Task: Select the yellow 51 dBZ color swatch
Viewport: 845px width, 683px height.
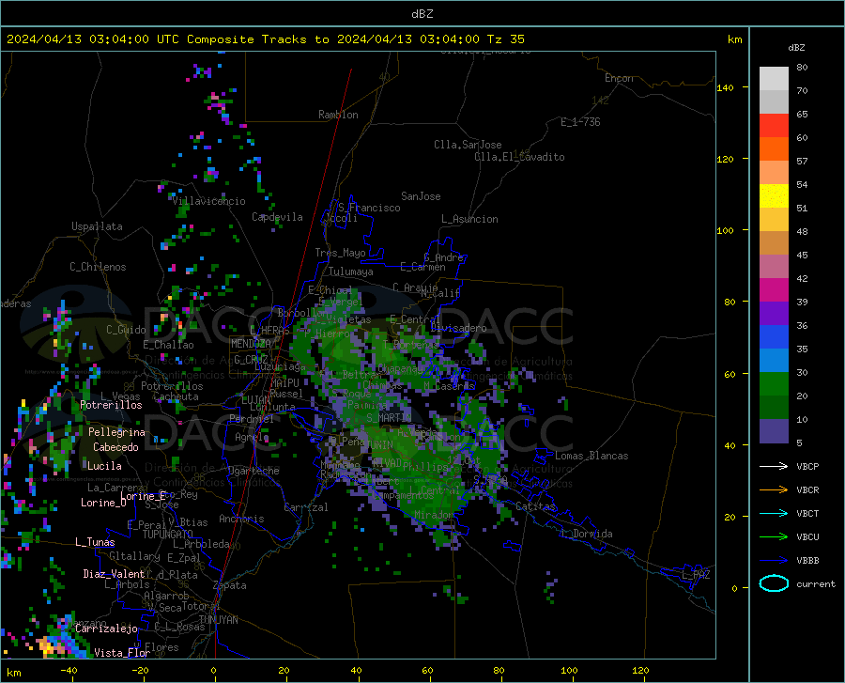Action: [x=774, y=196]
